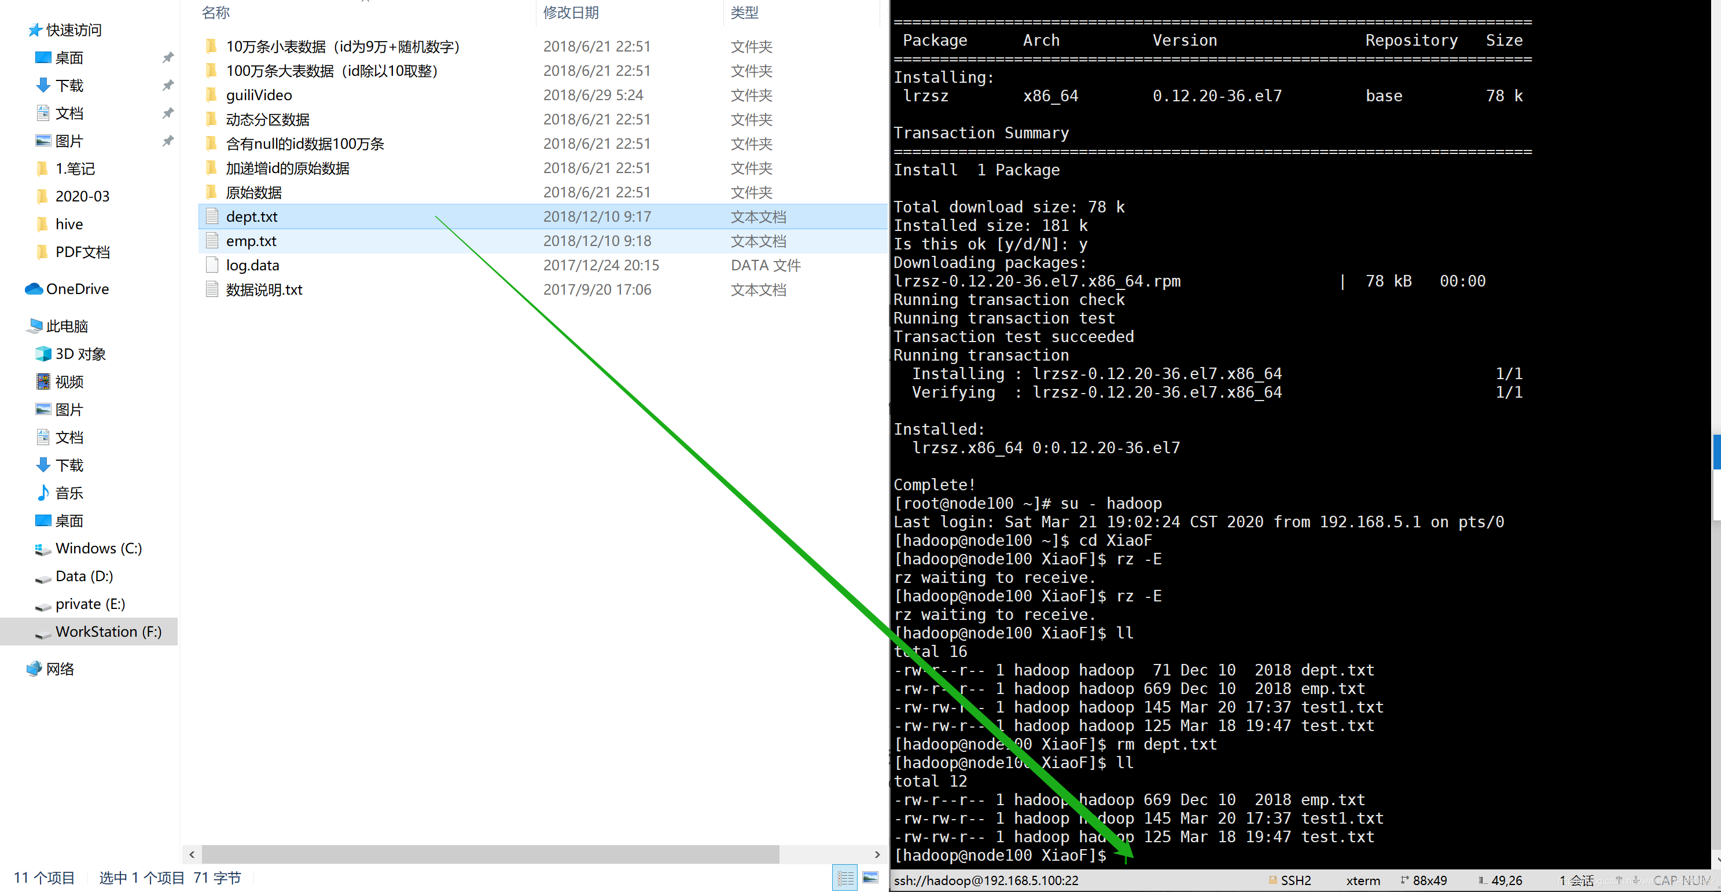Viewport: 1721px width, 892px height.
Task: Unpin 下载 from quick access
Action: pyautogui.click(x=168, y=85)
